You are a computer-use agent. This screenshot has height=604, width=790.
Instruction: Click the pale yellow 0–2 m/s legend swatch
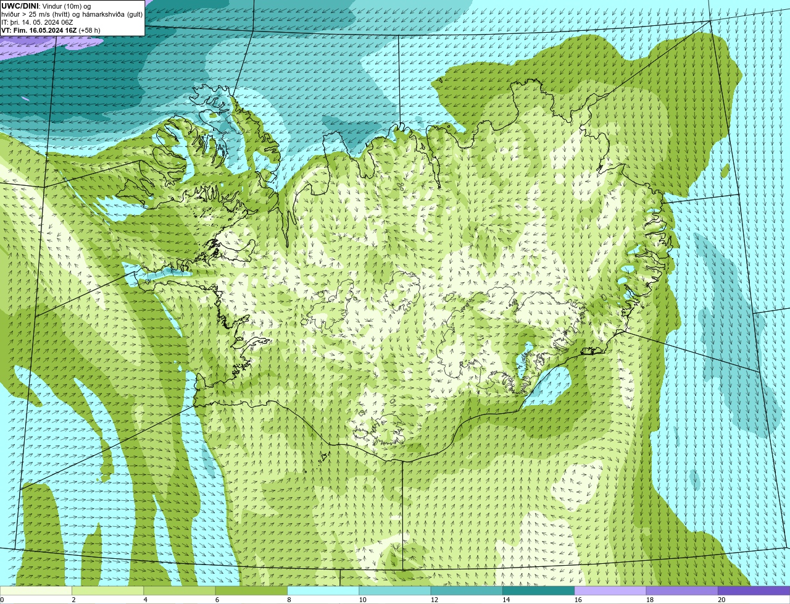(x=36, y=590)
